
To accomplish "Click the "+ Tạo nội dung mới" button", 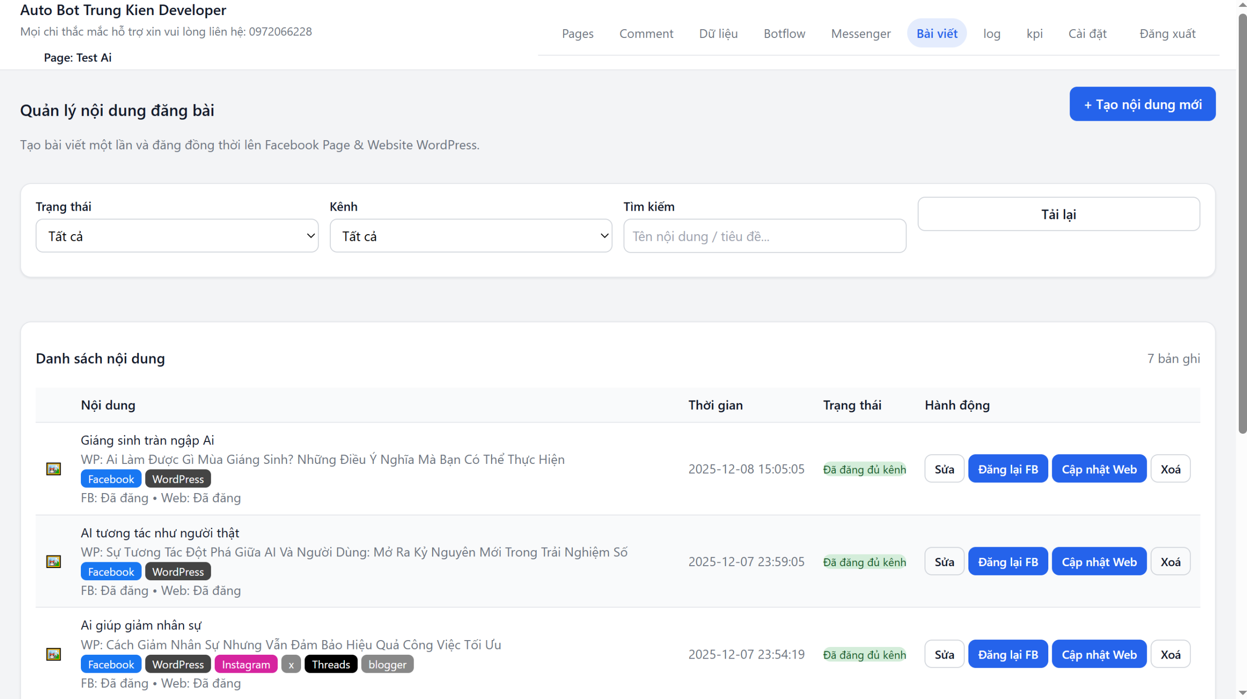I will click(x=1142, y=104).
